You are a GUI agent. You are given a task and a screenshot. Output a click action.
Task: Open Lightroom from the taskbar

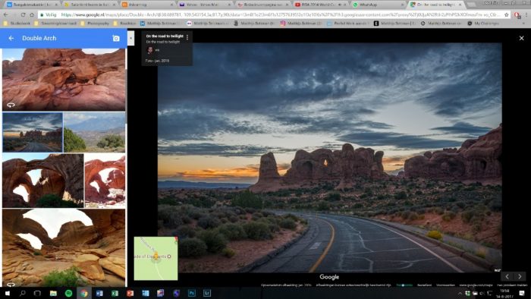point(207,293)
